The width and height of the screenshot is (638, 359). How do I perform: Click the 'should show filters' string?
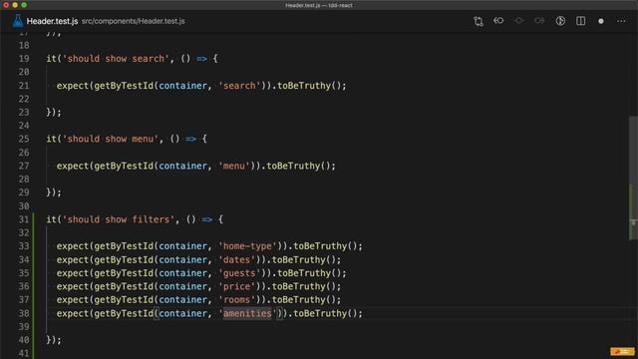pos(119,219)
